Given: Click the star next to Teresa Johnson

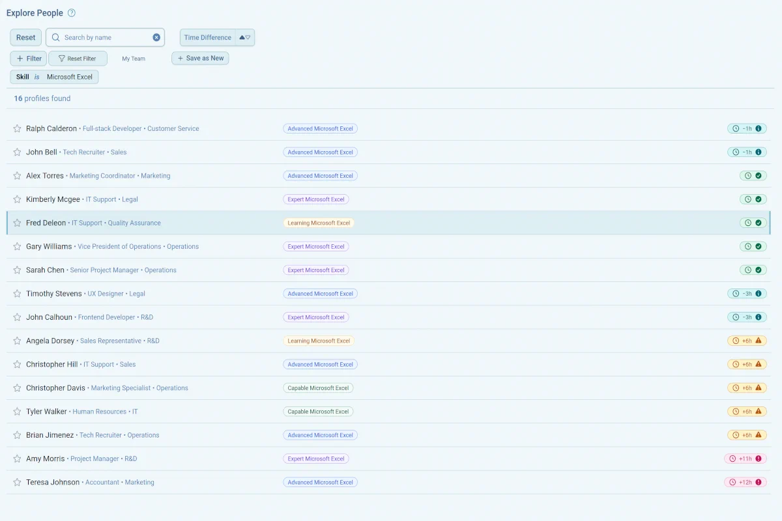Looking at the screenshot, I should click(x=18, y=483).
